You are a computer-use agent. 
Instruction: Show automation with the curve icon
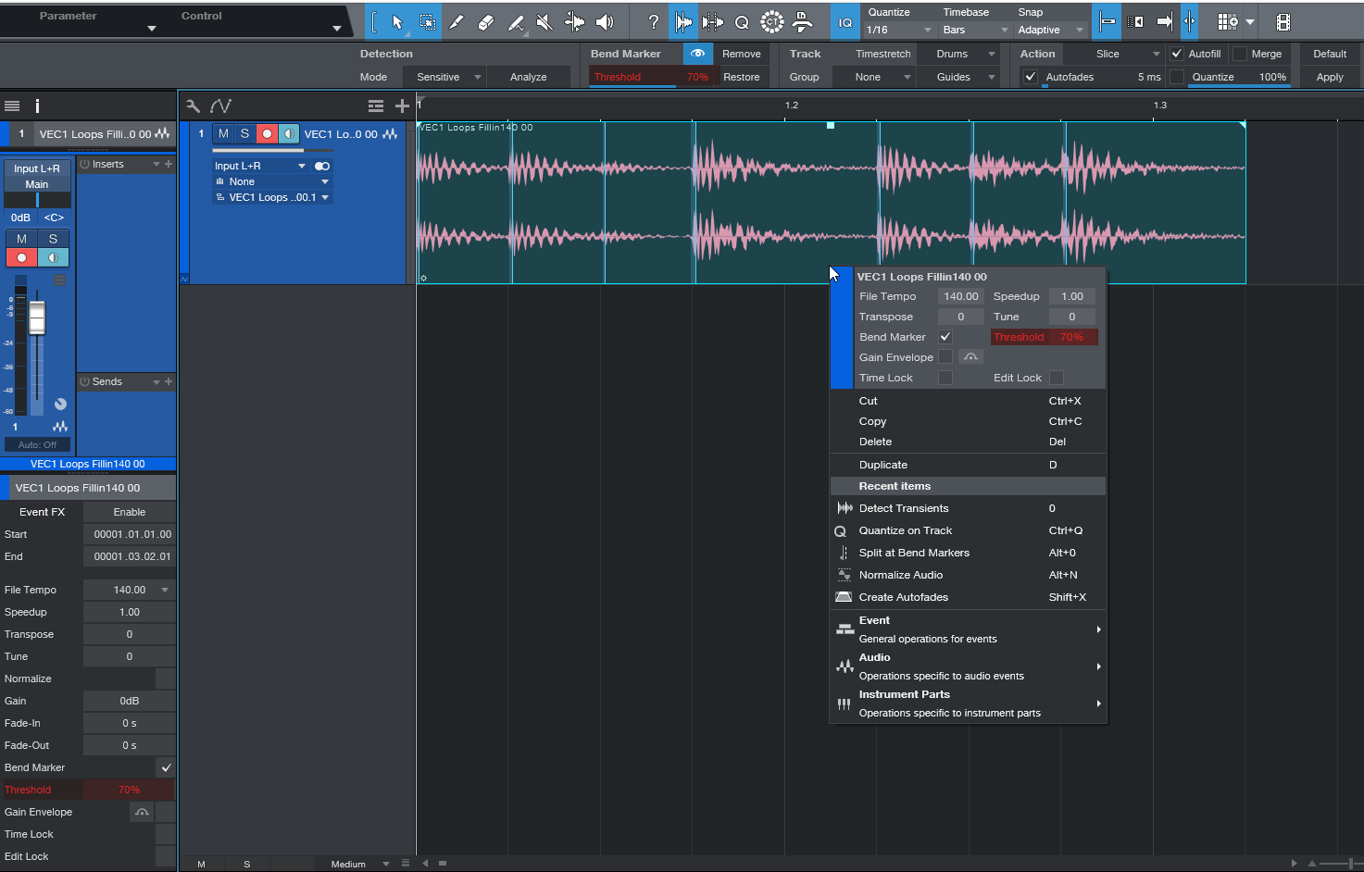pos(220,106)
